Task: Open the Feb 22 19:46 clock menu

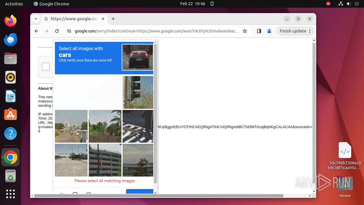Action: pos(193,4)
